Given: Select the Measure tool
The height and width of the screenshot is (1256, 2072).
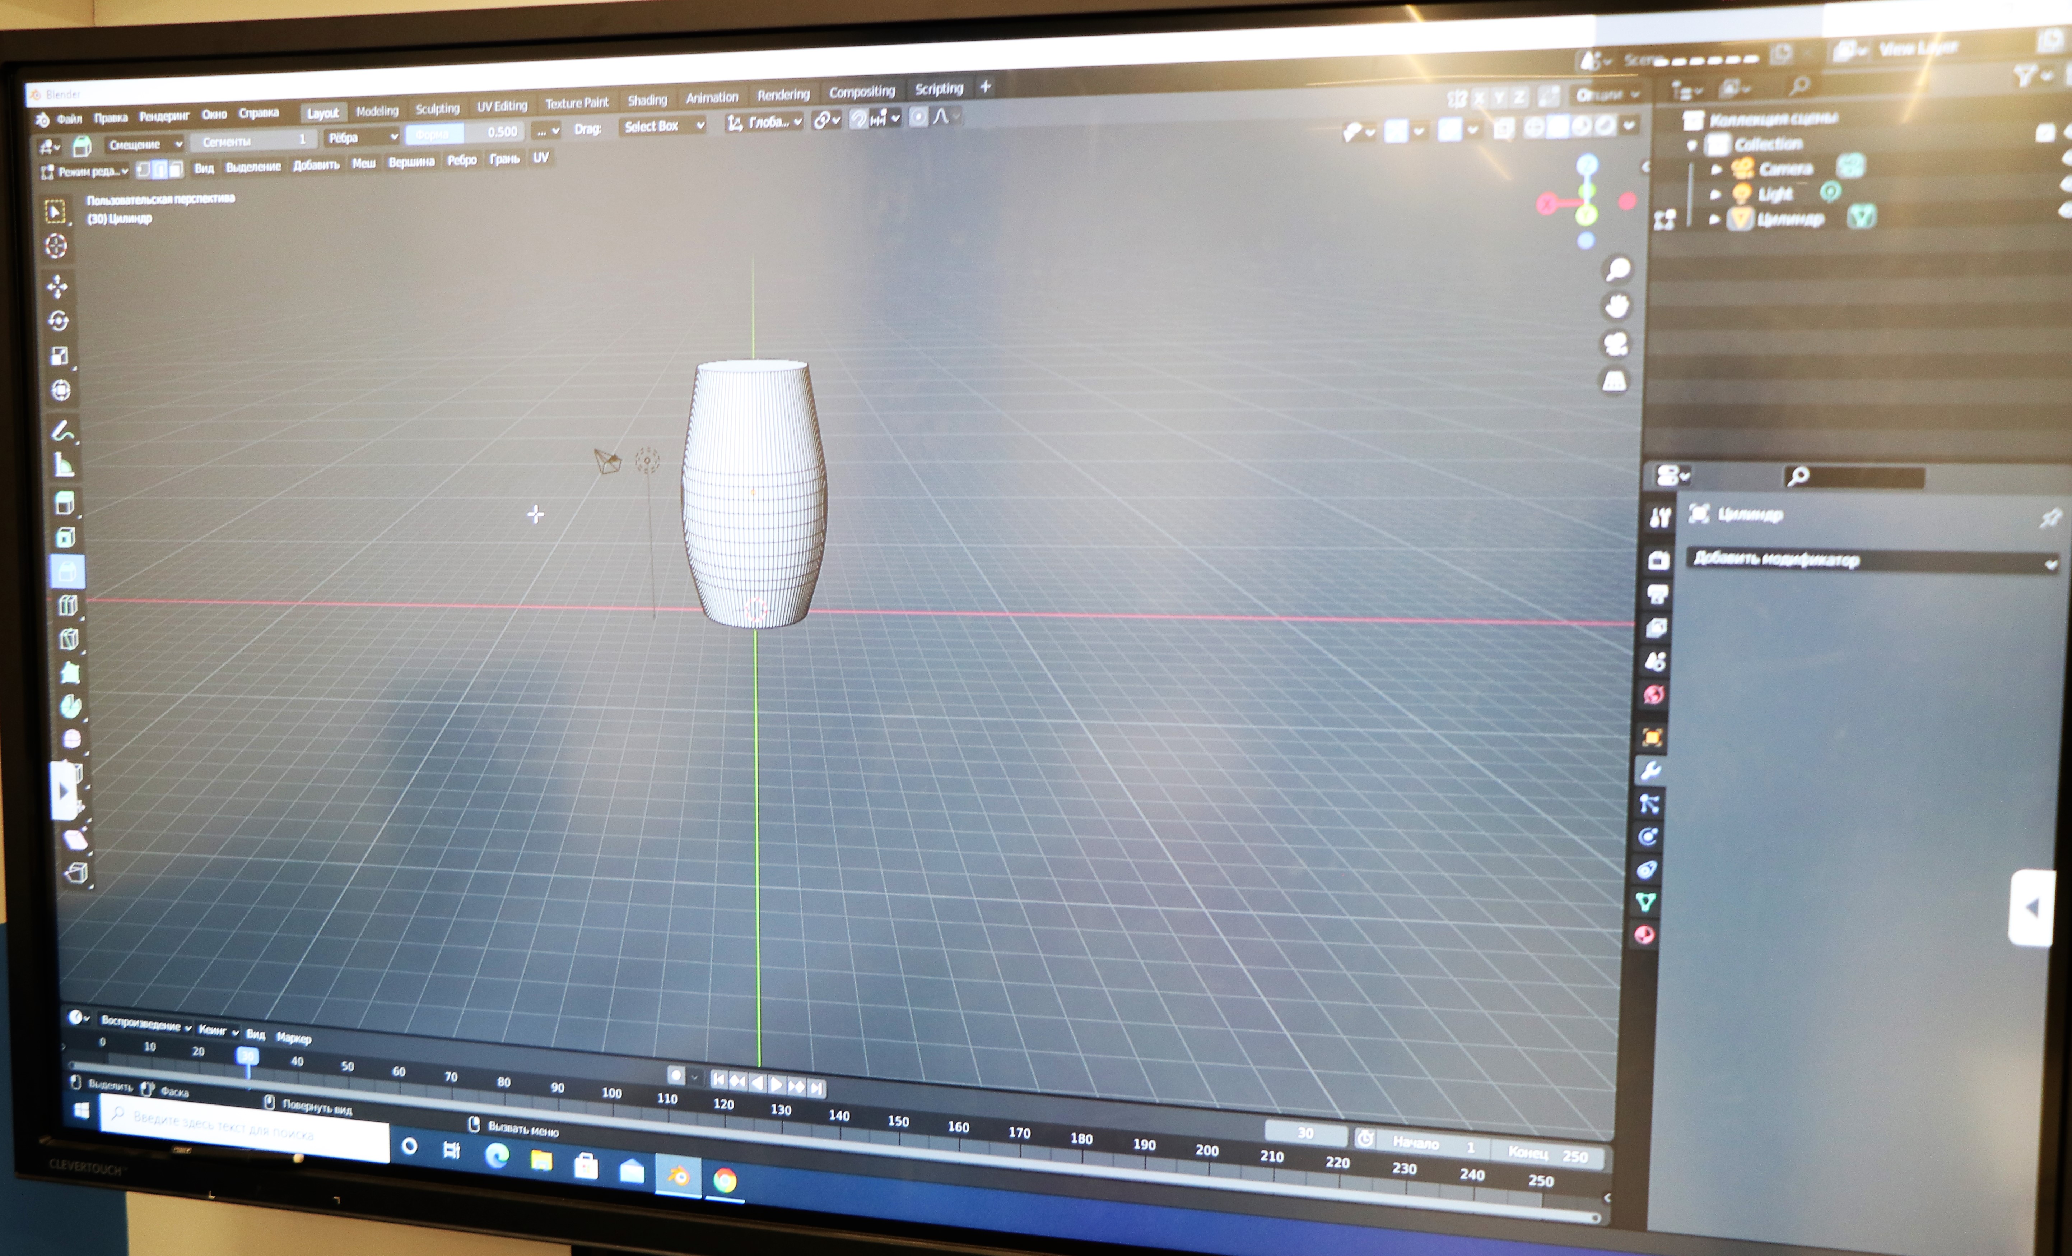Looking at the screenshot, I should (64, 464).
